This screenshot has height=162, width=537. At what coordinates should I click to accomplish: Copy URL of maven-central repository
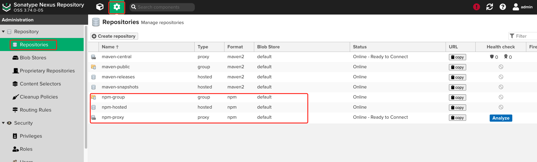pyautogui.click(x=458, y=57)
